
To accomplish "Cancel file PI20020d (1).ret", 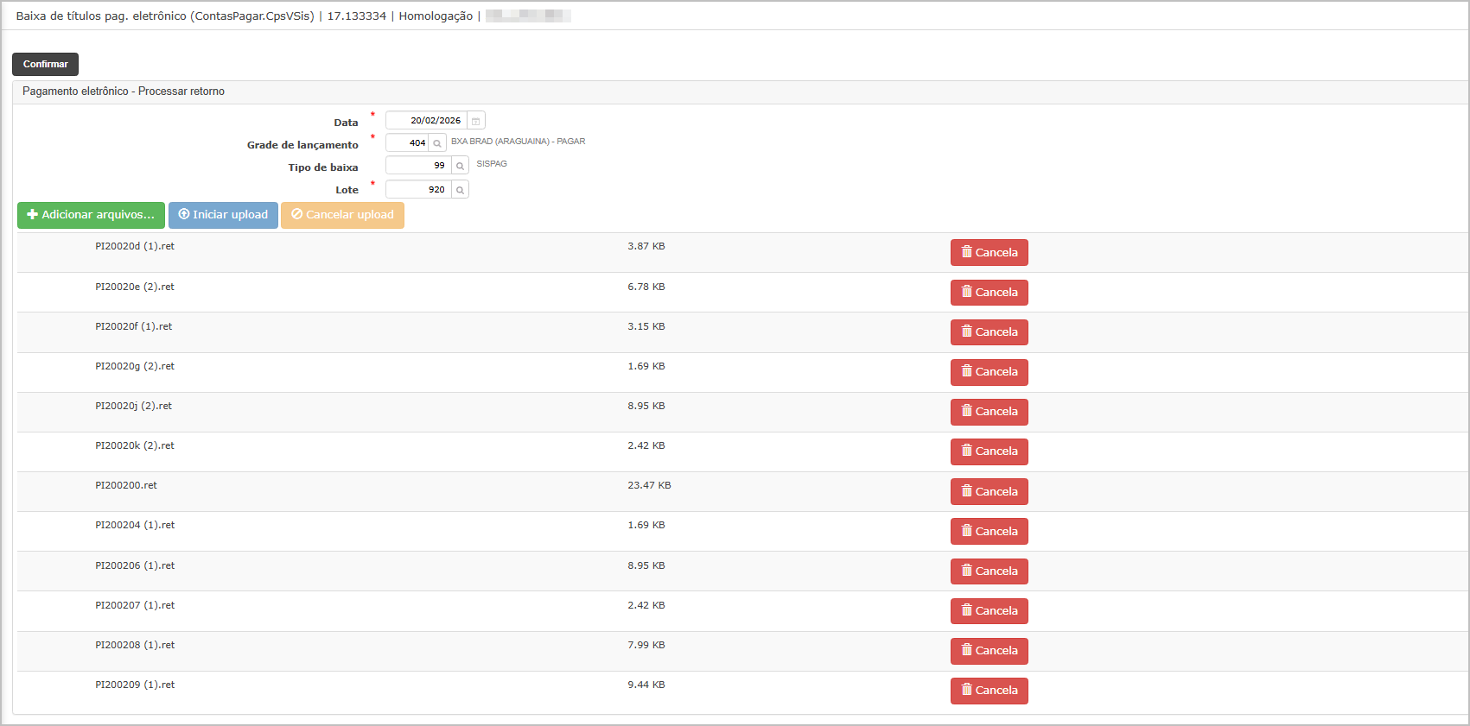I will 989,253.
